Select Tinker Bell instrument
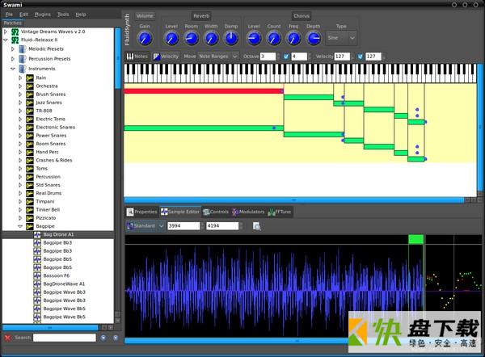This screenshot has height=357, width=485. click(48, 209)
